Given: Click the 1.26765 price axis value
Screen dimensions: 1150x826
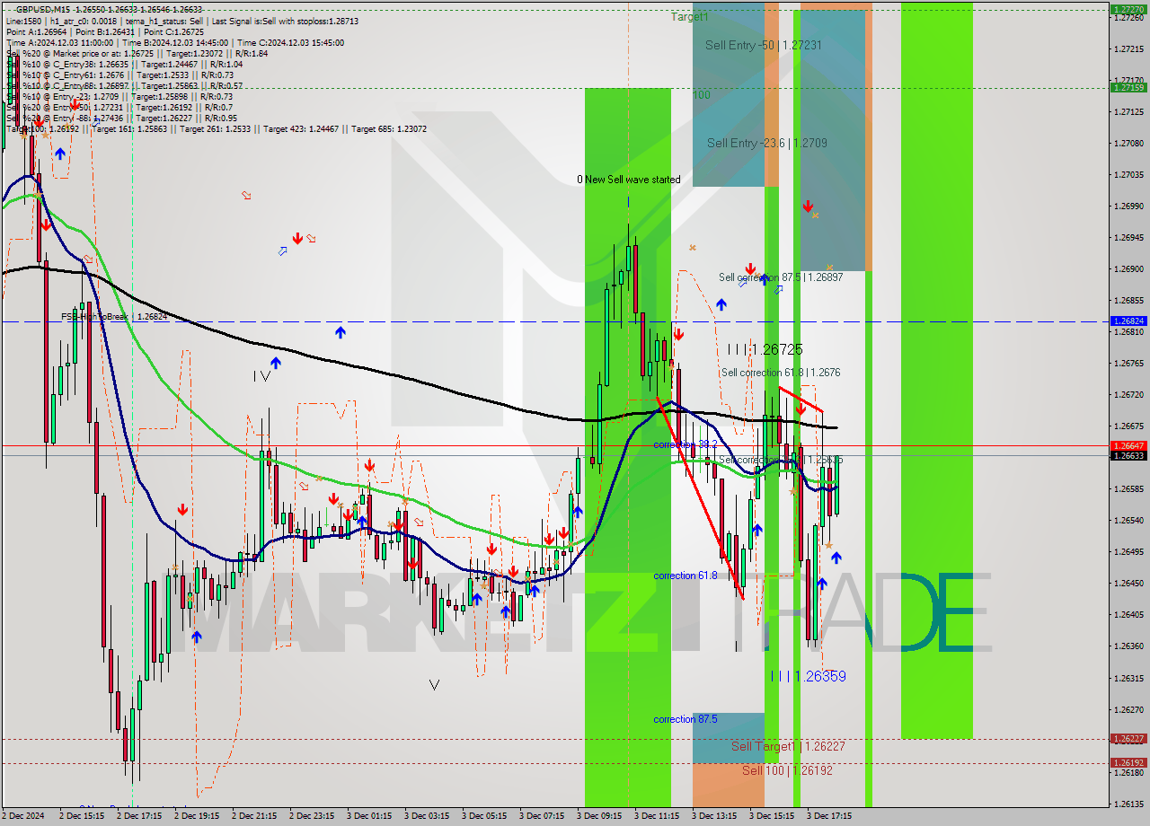Looking at the screenshot, I should coord(1128,363).
